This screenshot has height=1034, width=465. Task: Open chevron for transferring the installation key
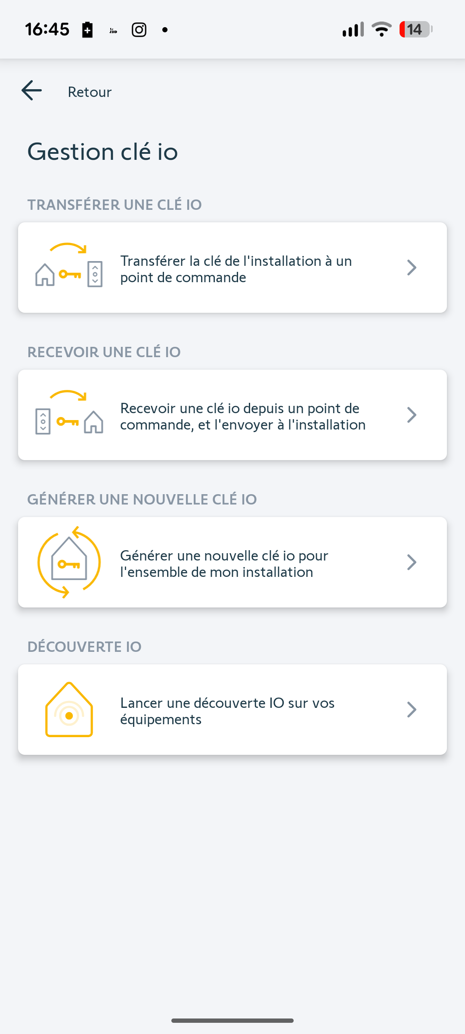[x=412, y=268]
